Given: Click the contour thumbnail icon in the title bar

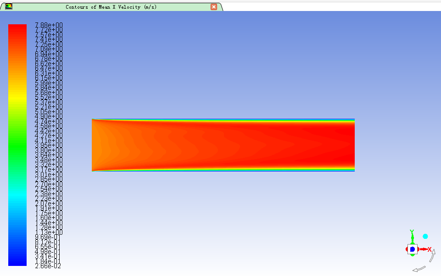Looking at the screenshot, I should coord(9,6).
